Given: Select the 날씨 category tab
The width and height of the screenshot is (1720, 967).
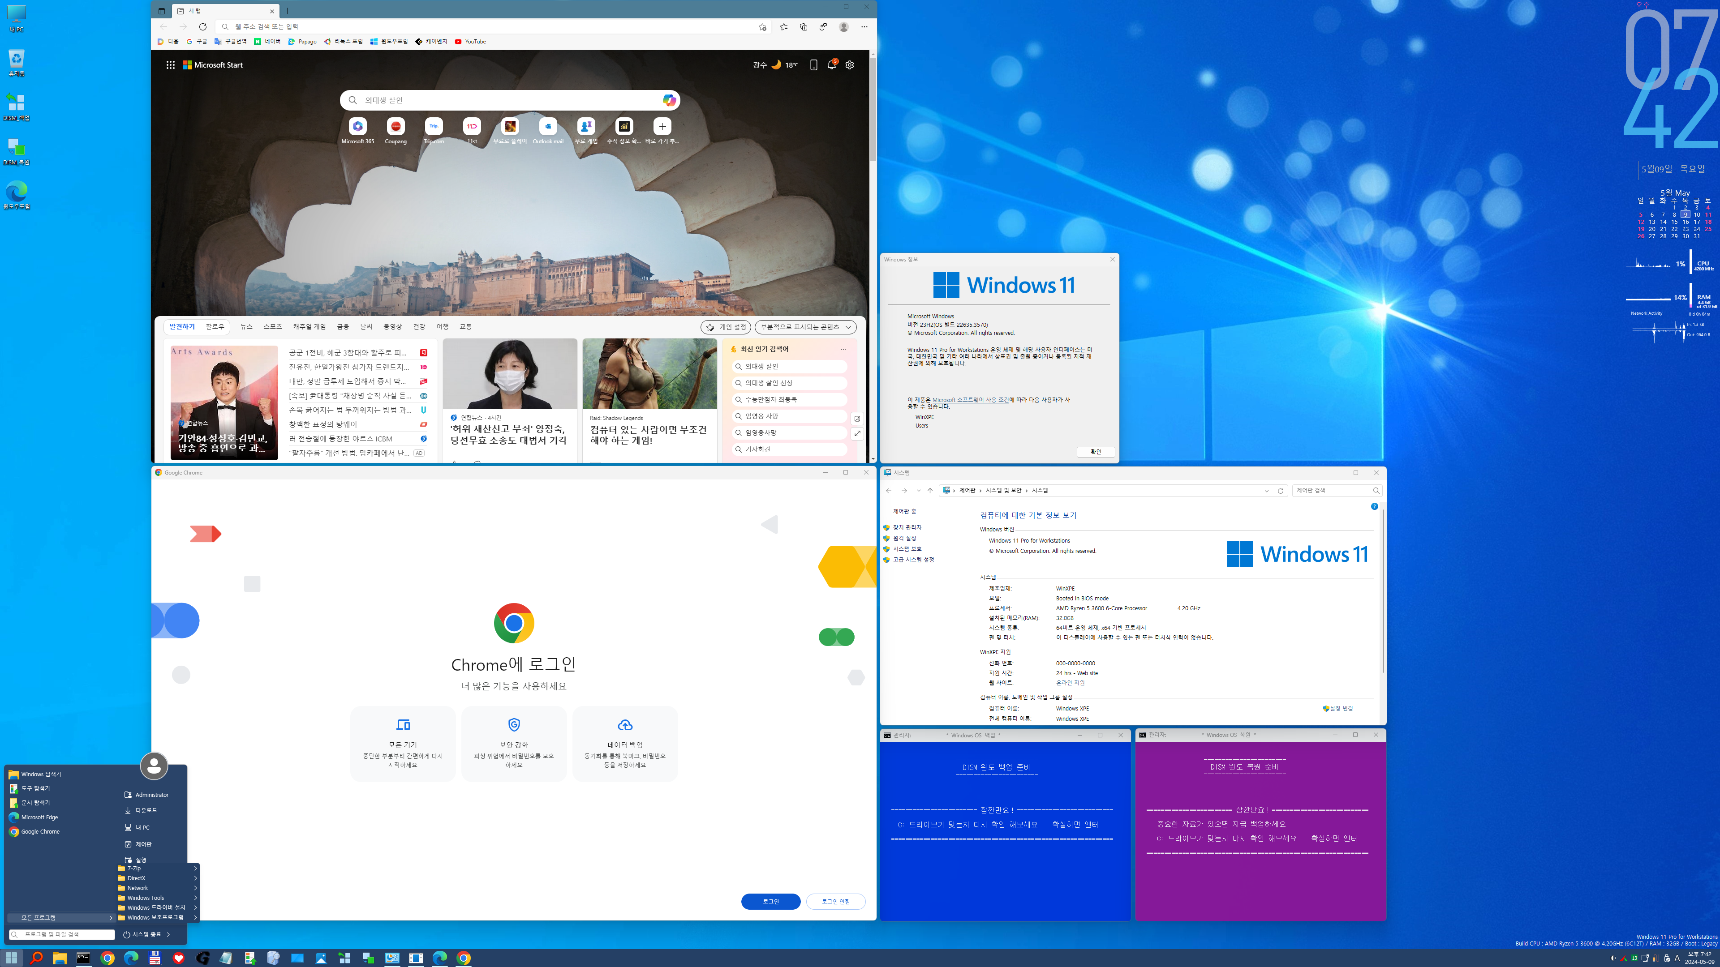Looking at the screenshot, I should 366,326.
